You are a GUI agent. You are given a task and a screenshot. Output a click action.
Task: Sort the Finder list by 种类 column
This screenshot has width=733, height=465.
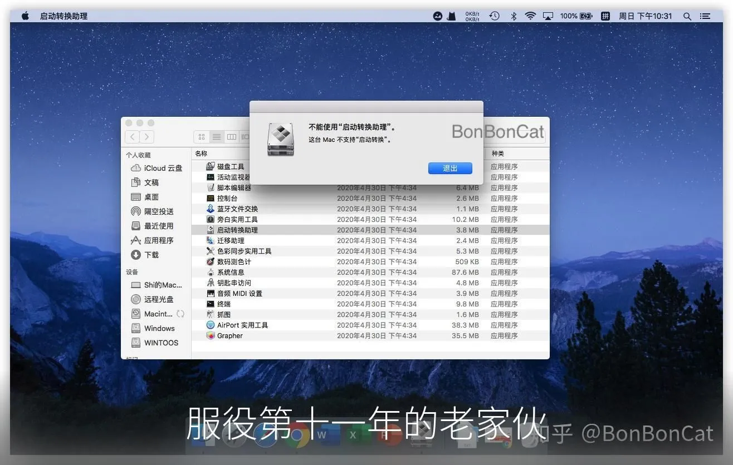497,154
